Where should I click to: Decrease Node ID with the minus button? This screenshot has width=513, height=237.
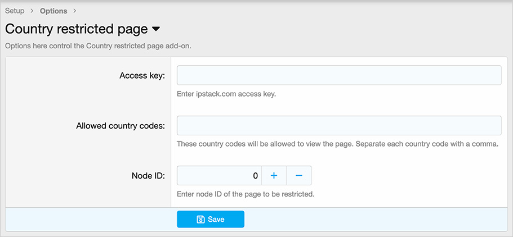(299, 176)
